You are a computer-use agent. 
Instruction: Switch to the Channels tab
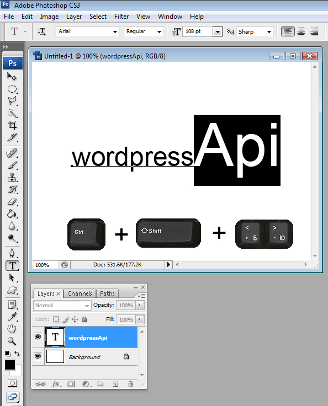pyautogui.click(x=80, y=293)
